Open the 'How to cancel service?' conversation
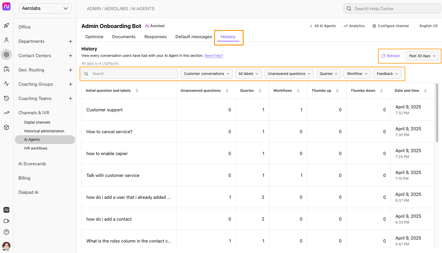The height and width of the screenshot is (253, 442). click(109, 132)
